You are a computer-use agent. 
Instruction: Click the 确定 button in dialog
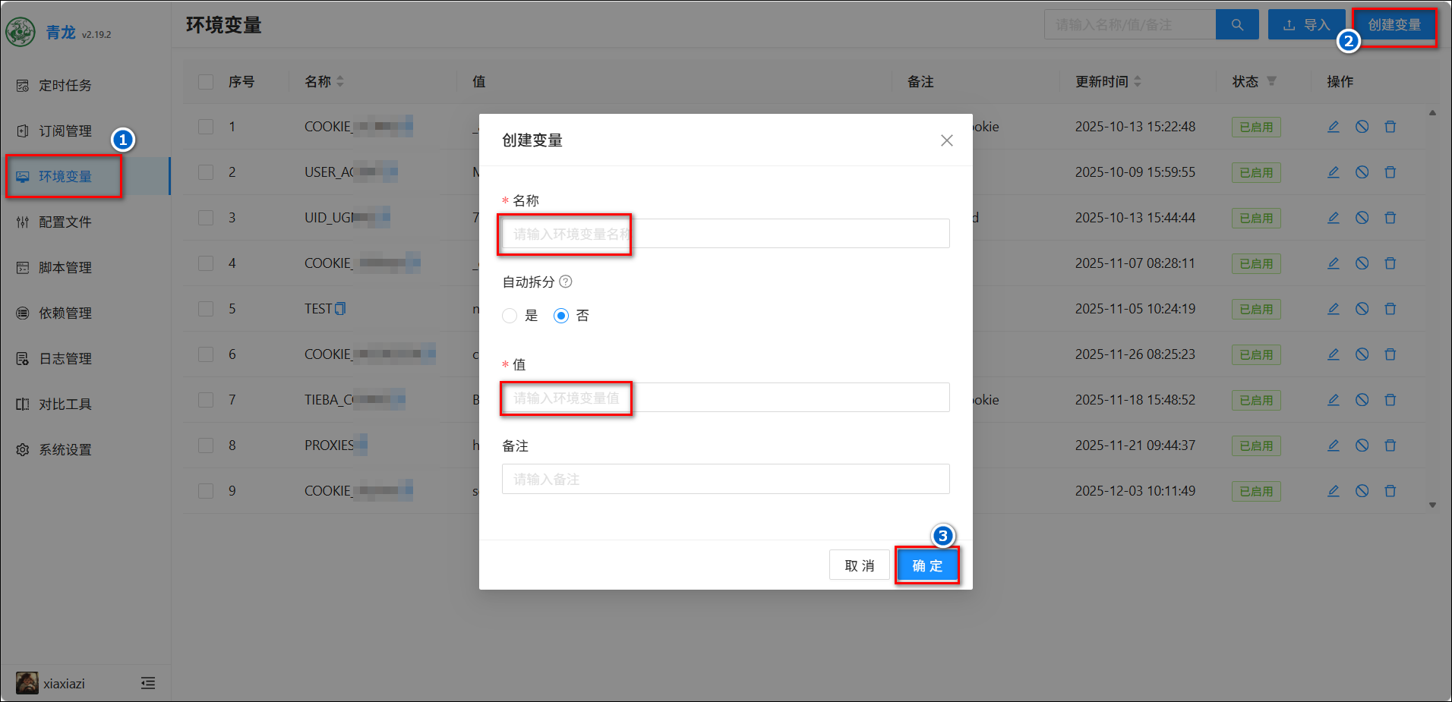926,565
